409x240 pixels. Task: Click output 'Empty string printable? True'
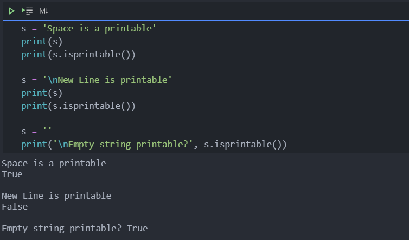(74, 228)
